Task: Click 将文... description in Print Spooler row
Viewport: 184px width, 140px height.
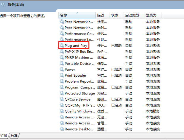Action: [102, 75]
